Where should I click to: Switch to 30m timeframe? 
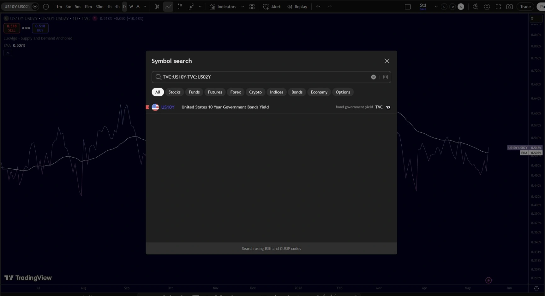point(99,7)
